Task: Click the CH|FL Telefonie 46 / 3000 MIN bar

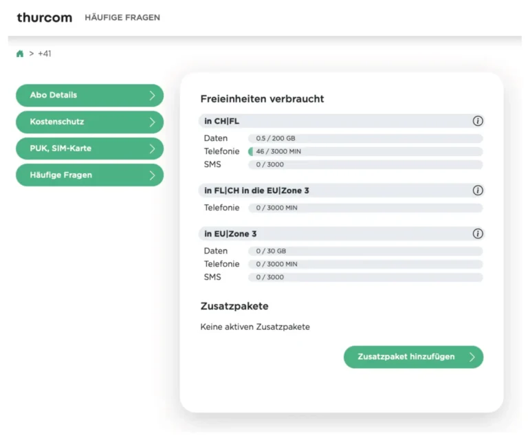Action: [365, 151]
